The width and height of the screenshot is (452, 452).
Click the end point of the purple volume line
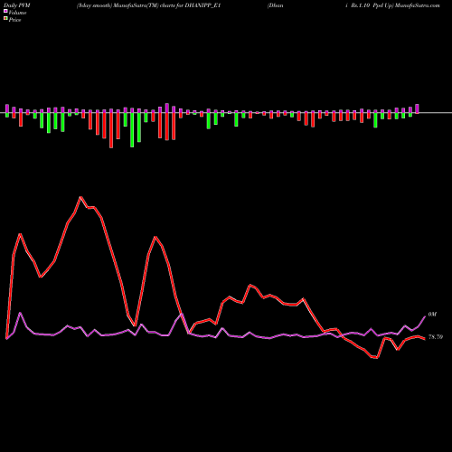coord(425,316)
